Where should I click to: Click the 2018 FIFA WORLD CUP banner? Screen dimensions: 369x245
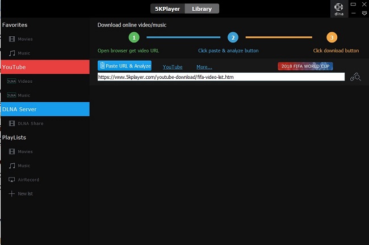pos(305,66)
